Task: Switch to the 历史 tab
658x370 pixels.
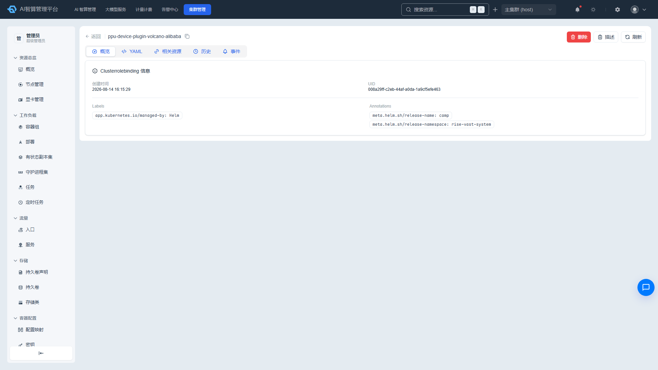Action: pyautogui.click(x=202, y=51)
